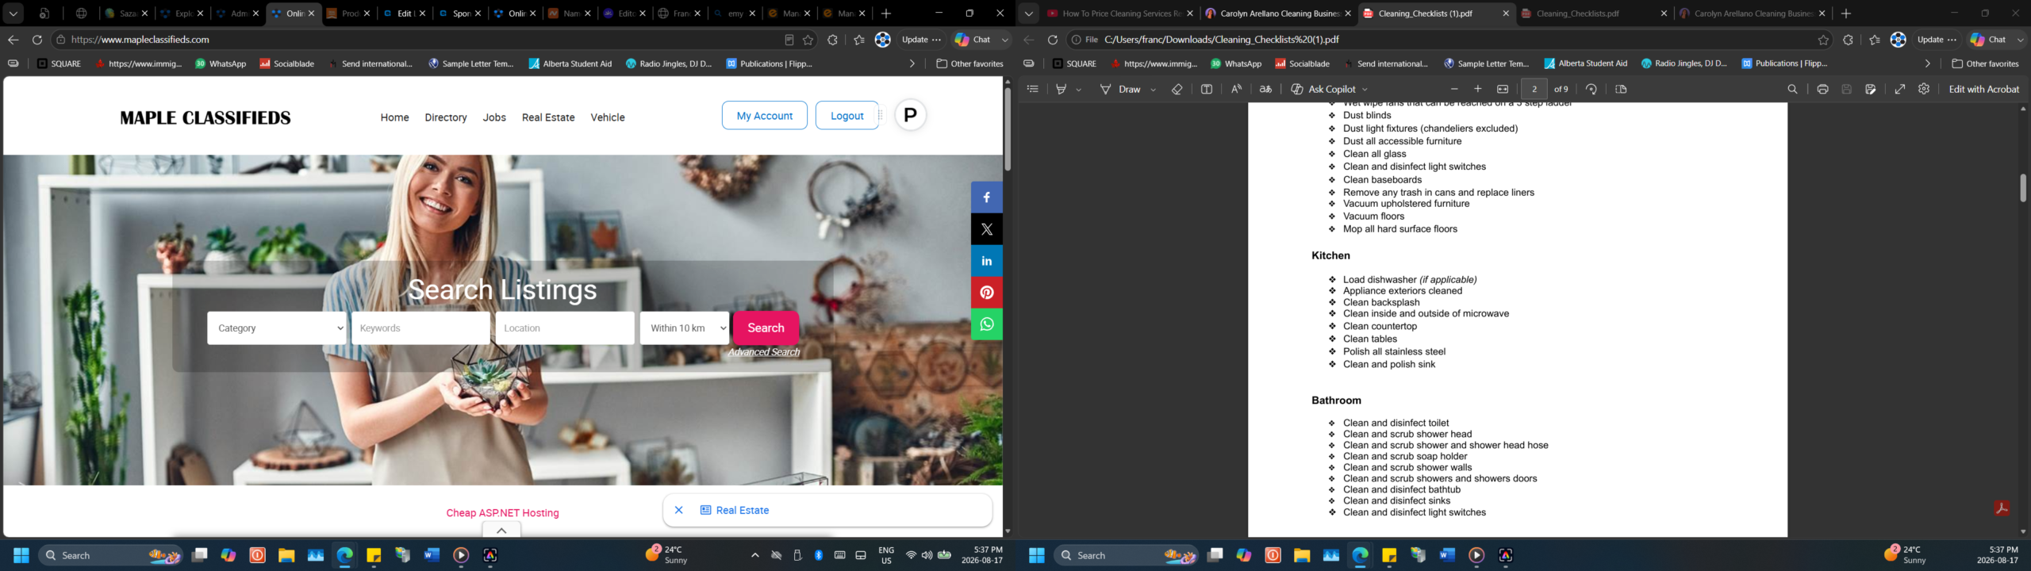The height and width of the screenshot is (571, 2031).
Task: Dismiss the Real Estate popup
Action: [678, 511]
